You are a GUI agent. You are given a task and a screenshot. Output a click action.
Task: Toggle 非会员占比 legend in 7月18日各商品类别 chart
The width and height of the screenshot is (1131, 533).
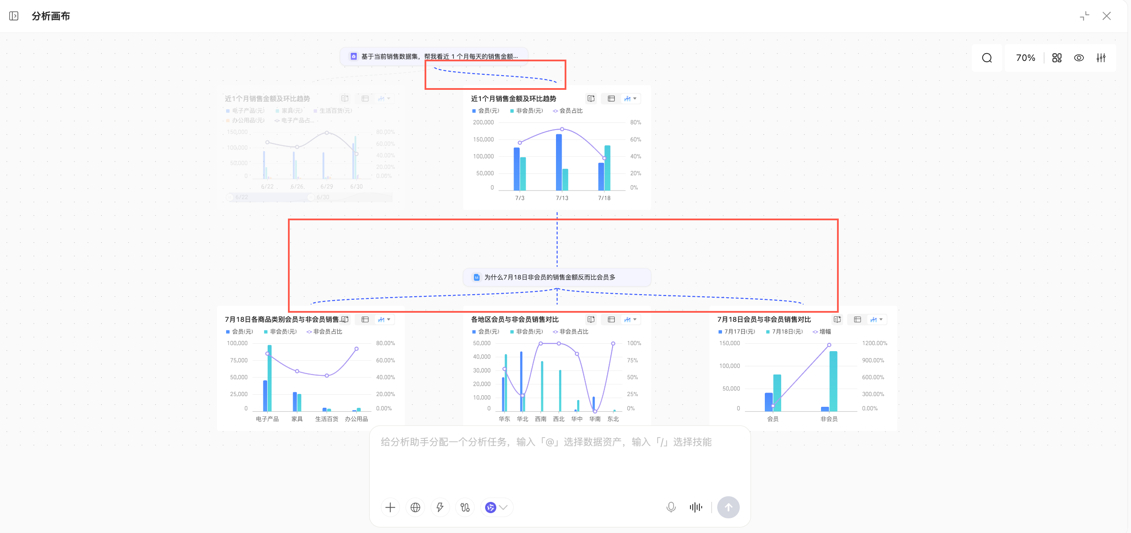(324, 332)
